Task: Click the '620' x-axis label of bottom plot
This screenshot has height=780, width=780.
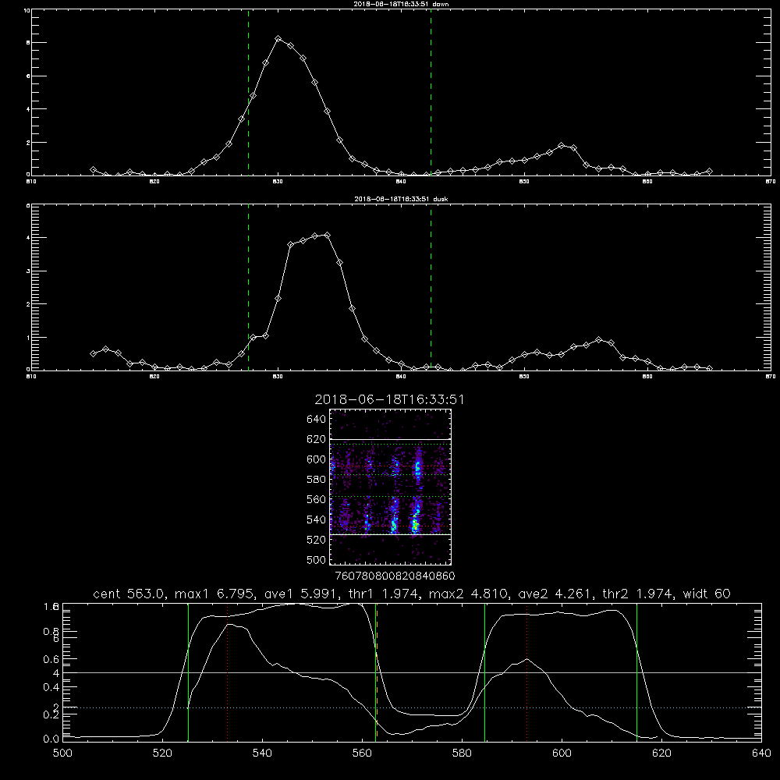Action: click(x=661, y=753)
